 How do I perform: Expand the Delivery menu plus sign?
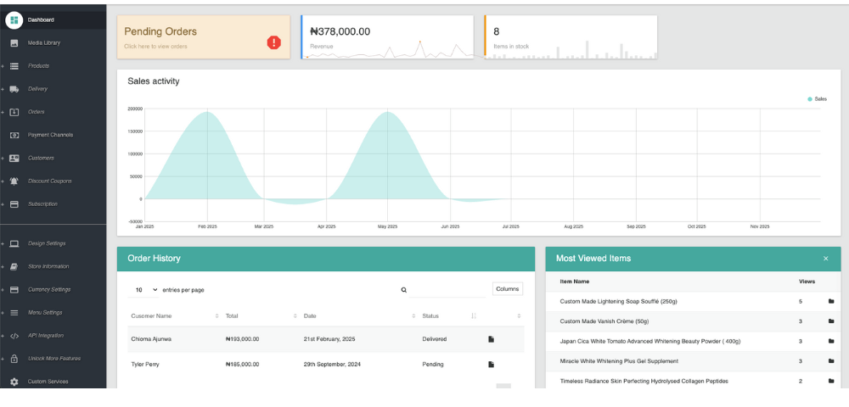point(3,89)
